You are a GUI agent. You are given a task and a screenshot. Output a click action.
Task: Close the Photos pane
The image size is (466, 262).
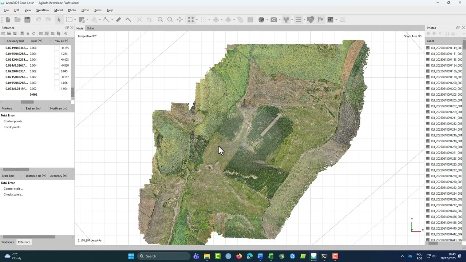coord(463,28)
